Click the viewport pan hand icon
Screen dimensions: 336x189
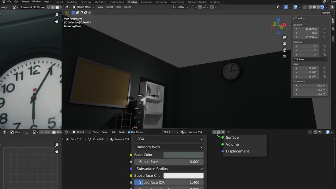(284, 44)
